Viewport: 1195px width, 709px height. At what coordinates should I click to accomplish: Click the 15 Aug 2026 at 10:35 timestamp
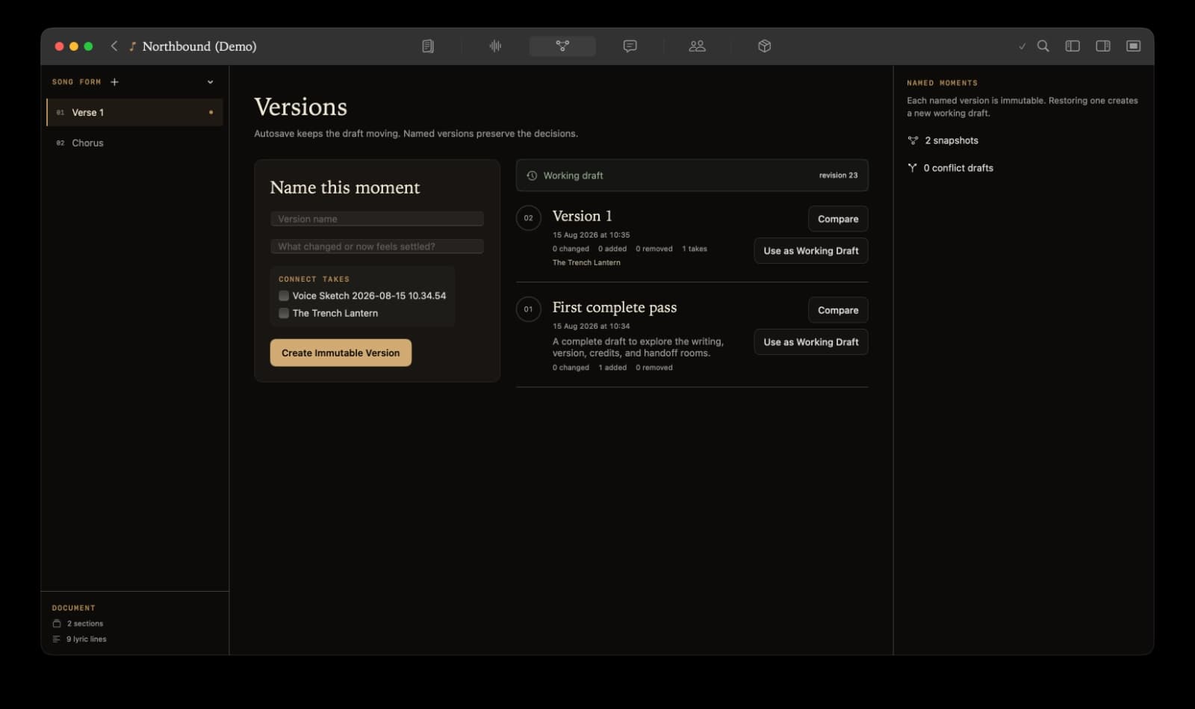[591, 235]
